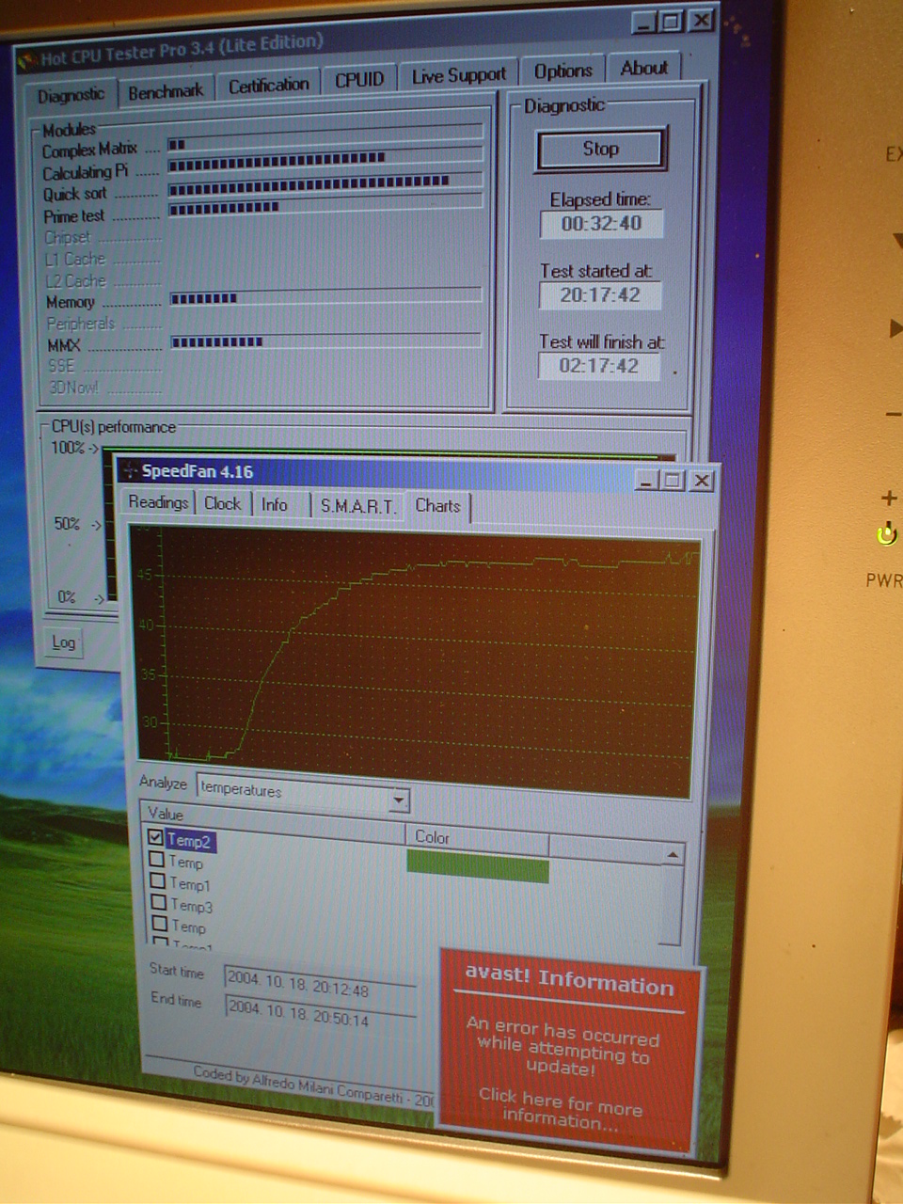The width and height of the screenshot is (903, 1204).
Task: Click the Test started at time box
Action: tap(600, 294)
